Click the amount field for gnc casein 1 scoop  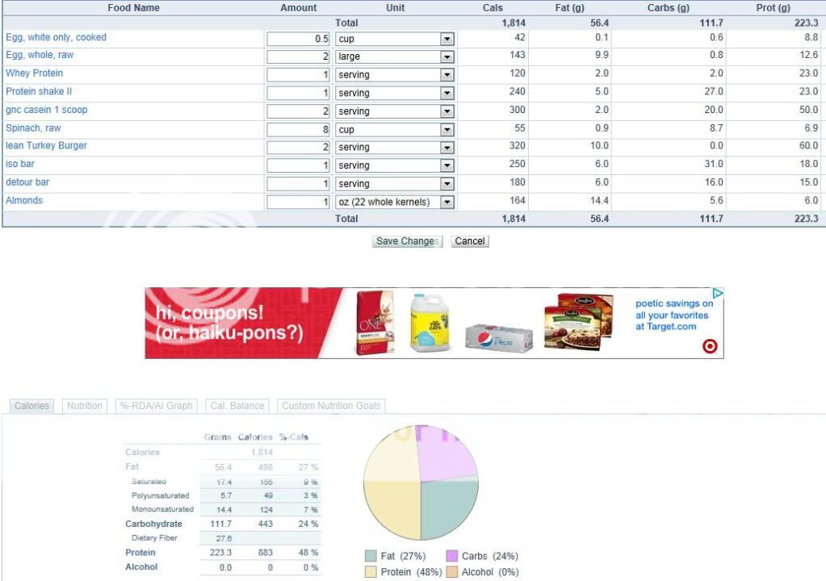(x=298, y=111)
